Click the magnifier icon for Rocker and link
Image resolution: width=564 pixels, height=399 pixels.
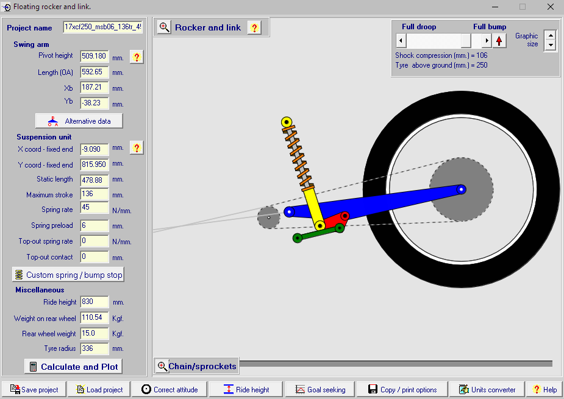coord(164,27)
